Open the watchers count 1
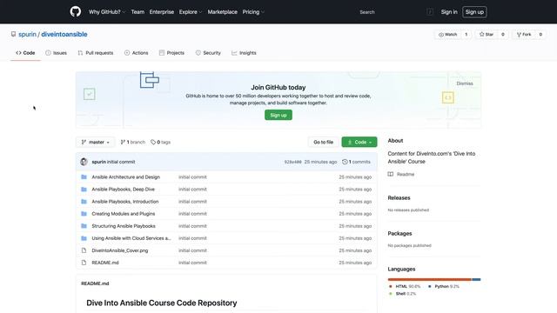 click(466, 35)
